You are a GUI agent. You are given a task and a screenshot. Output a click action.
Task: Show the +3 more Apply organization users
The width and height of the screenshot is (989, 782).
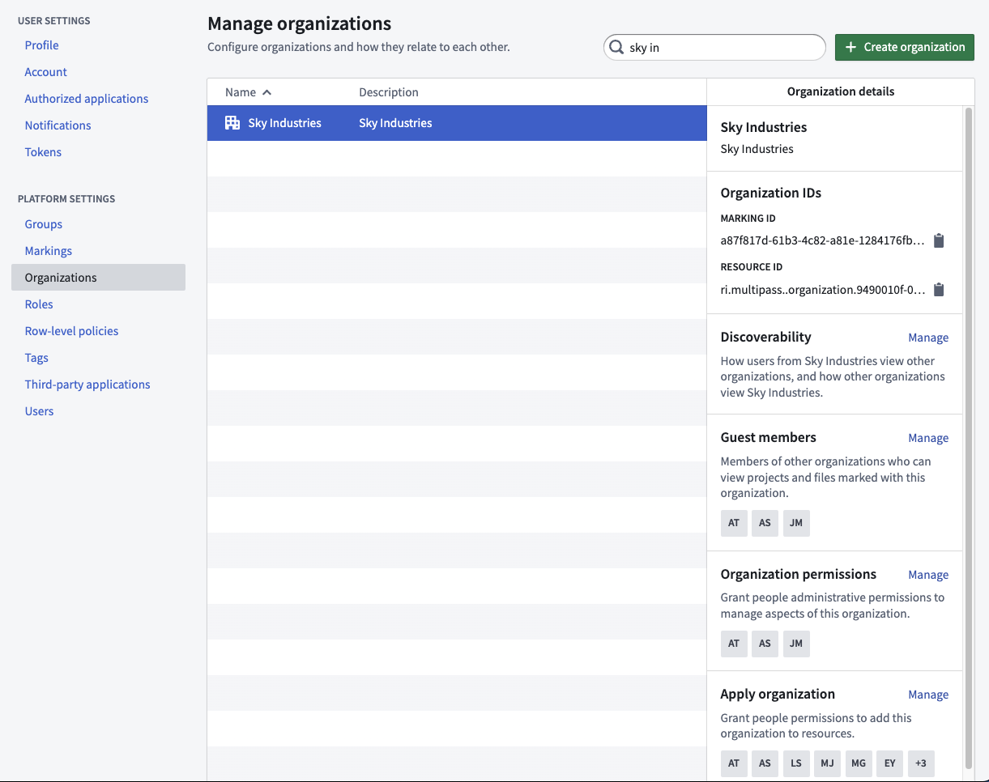pyautogui.click(x=921, y=763)
